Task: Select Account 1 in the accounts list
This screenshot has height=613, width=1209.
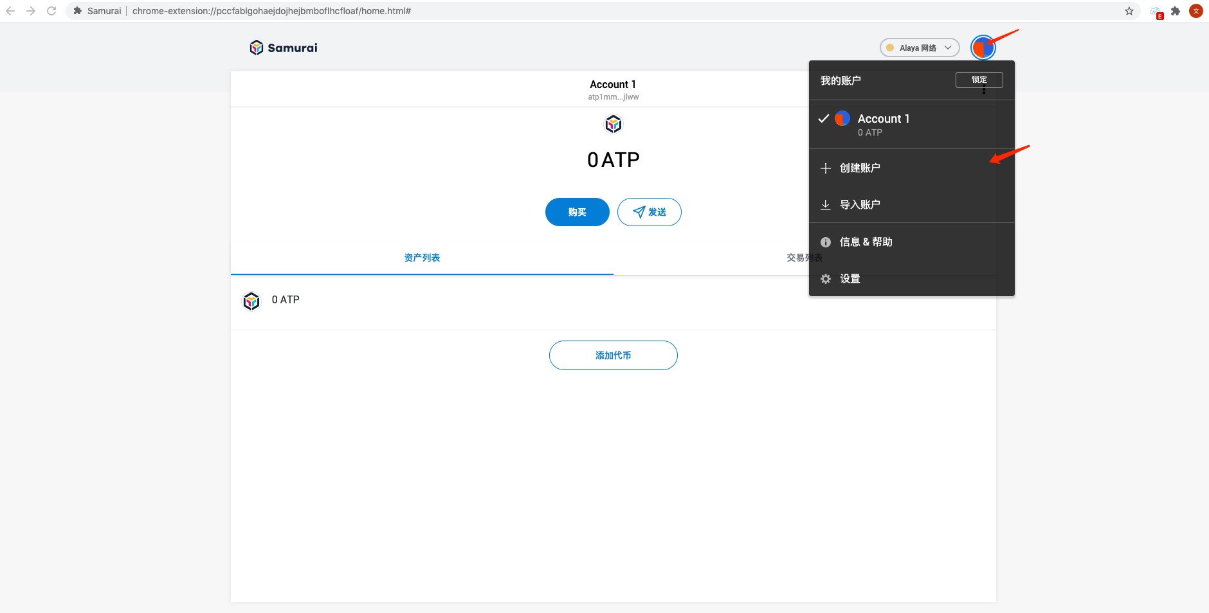Action: pos(882,125)
